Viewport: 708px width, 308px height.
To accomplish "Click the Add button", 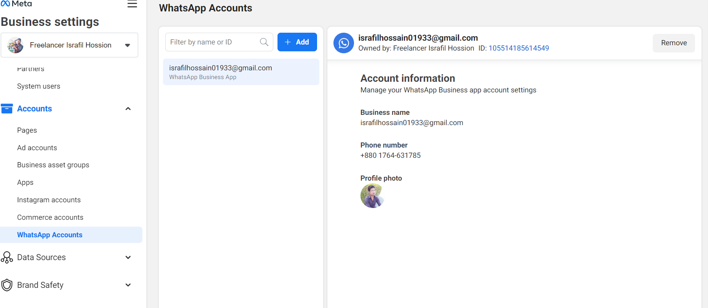I will pos(297,42).
